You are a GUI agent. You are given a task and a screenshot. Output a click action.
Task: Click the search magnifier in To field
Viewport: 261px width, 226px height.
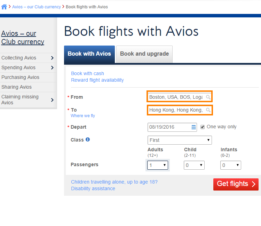coord(208,110)
